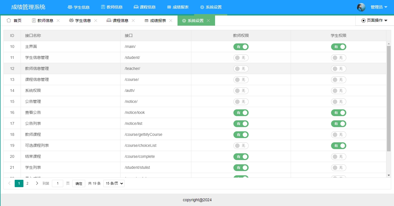This screenshot has width=394, height=206.
Task: Enable student permission for 结束课程
Action: pyautogui.click(x=339, y=157)
